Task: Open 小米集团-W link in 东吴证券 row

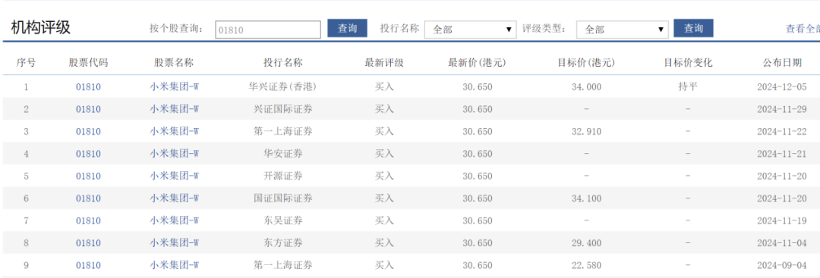Action: (x=174, y=221)
